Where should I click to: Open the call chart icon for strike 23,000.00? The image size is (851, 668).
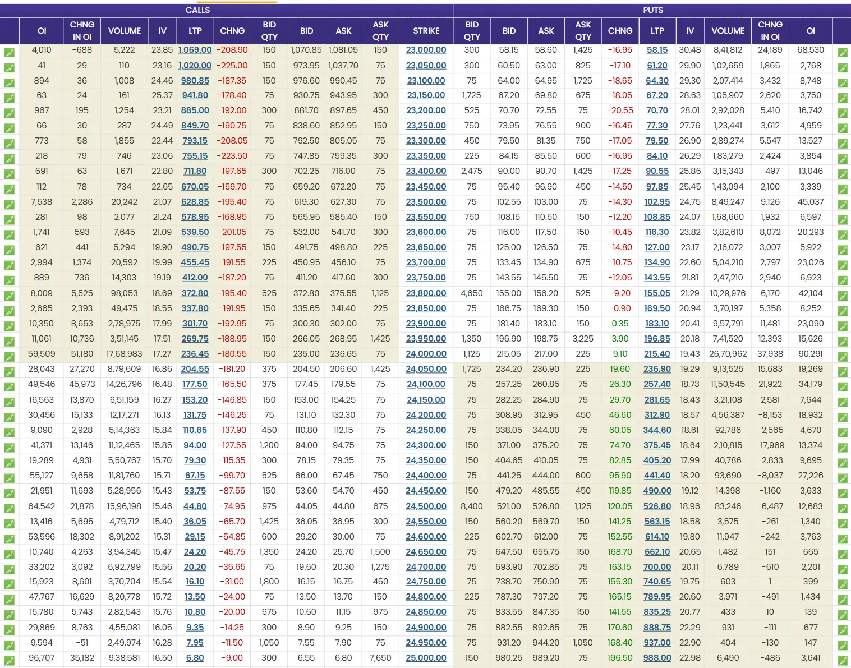coord(9,53)
